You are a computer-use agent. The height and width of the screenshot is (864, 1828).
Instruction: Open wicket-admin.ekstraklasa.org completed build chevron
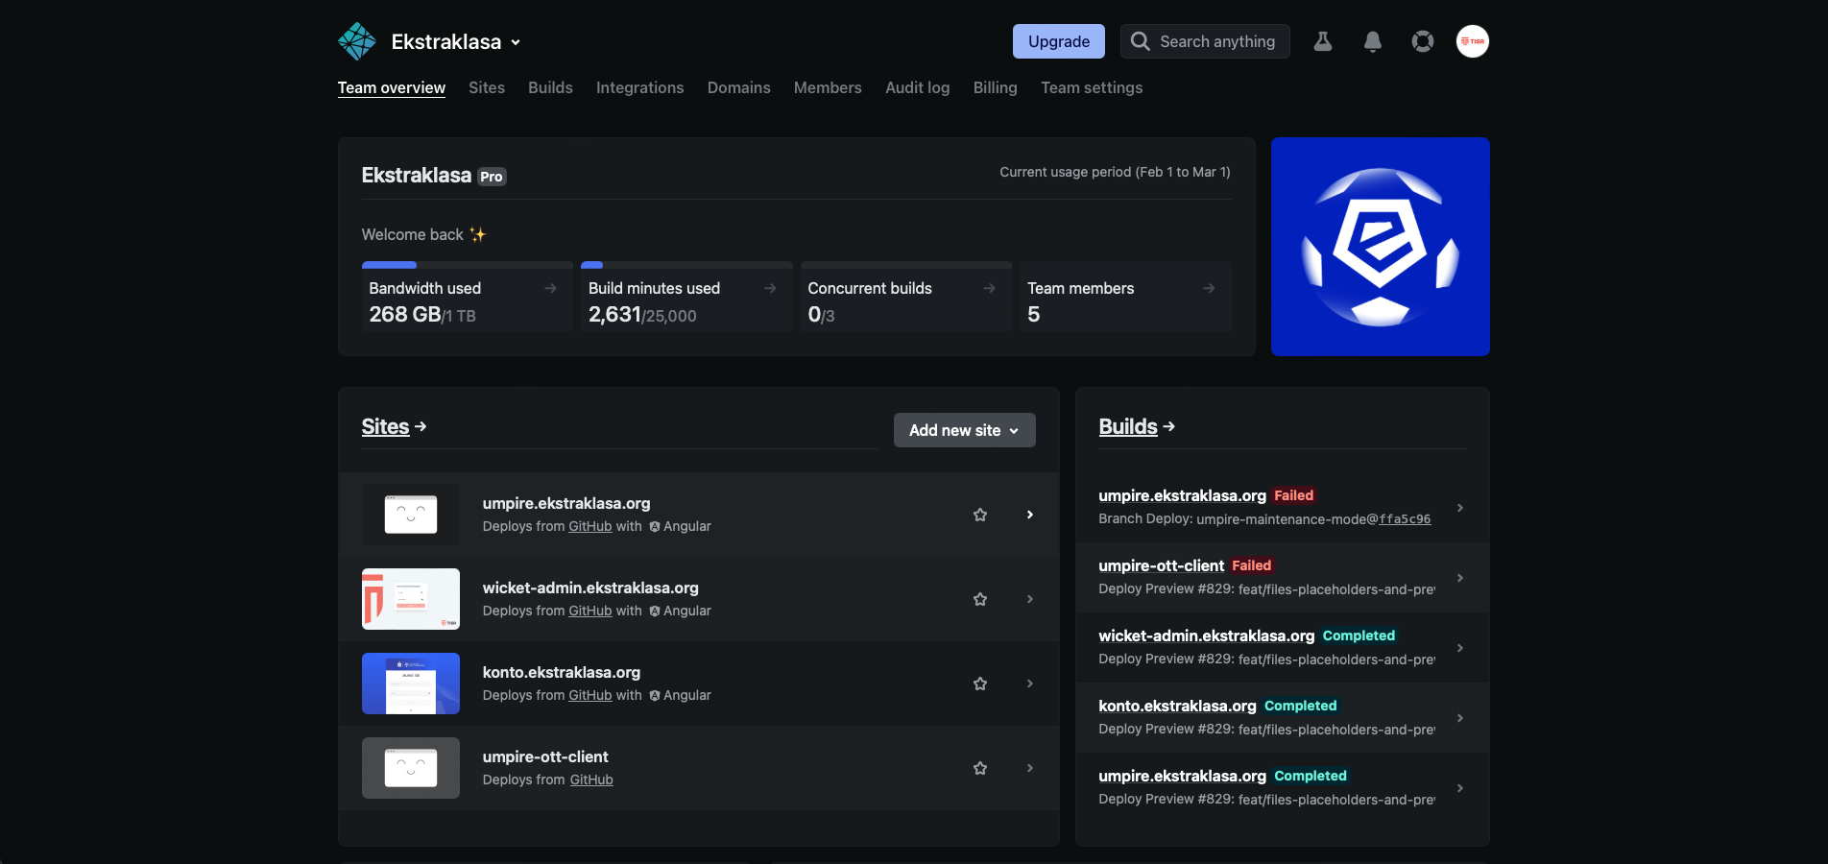[x=1460, y=648]
